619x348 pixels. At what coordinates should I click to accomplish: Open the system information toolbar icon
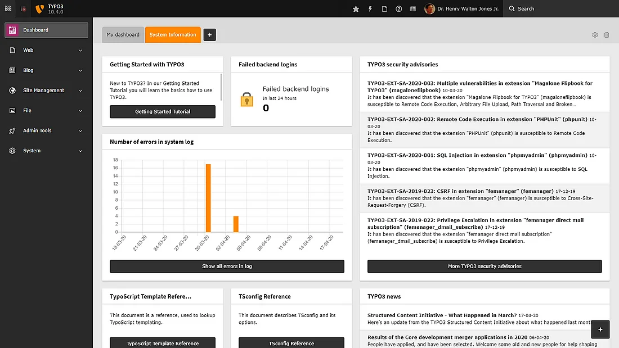click(x=414, y=9)
